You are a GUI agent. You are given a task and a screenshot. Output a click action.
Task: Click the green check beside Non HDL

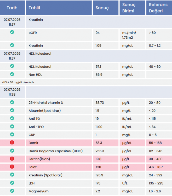coord(12,74)
